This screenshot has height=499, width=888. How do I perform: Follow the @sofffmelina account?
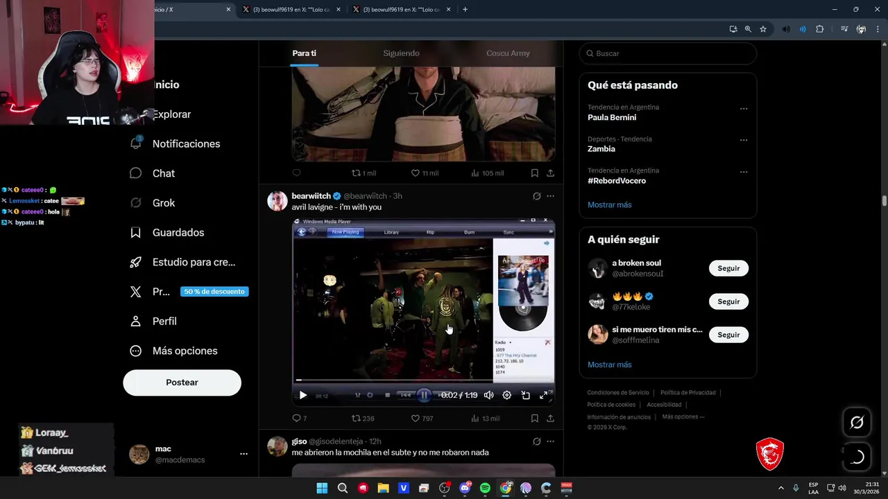pos(728,335)
